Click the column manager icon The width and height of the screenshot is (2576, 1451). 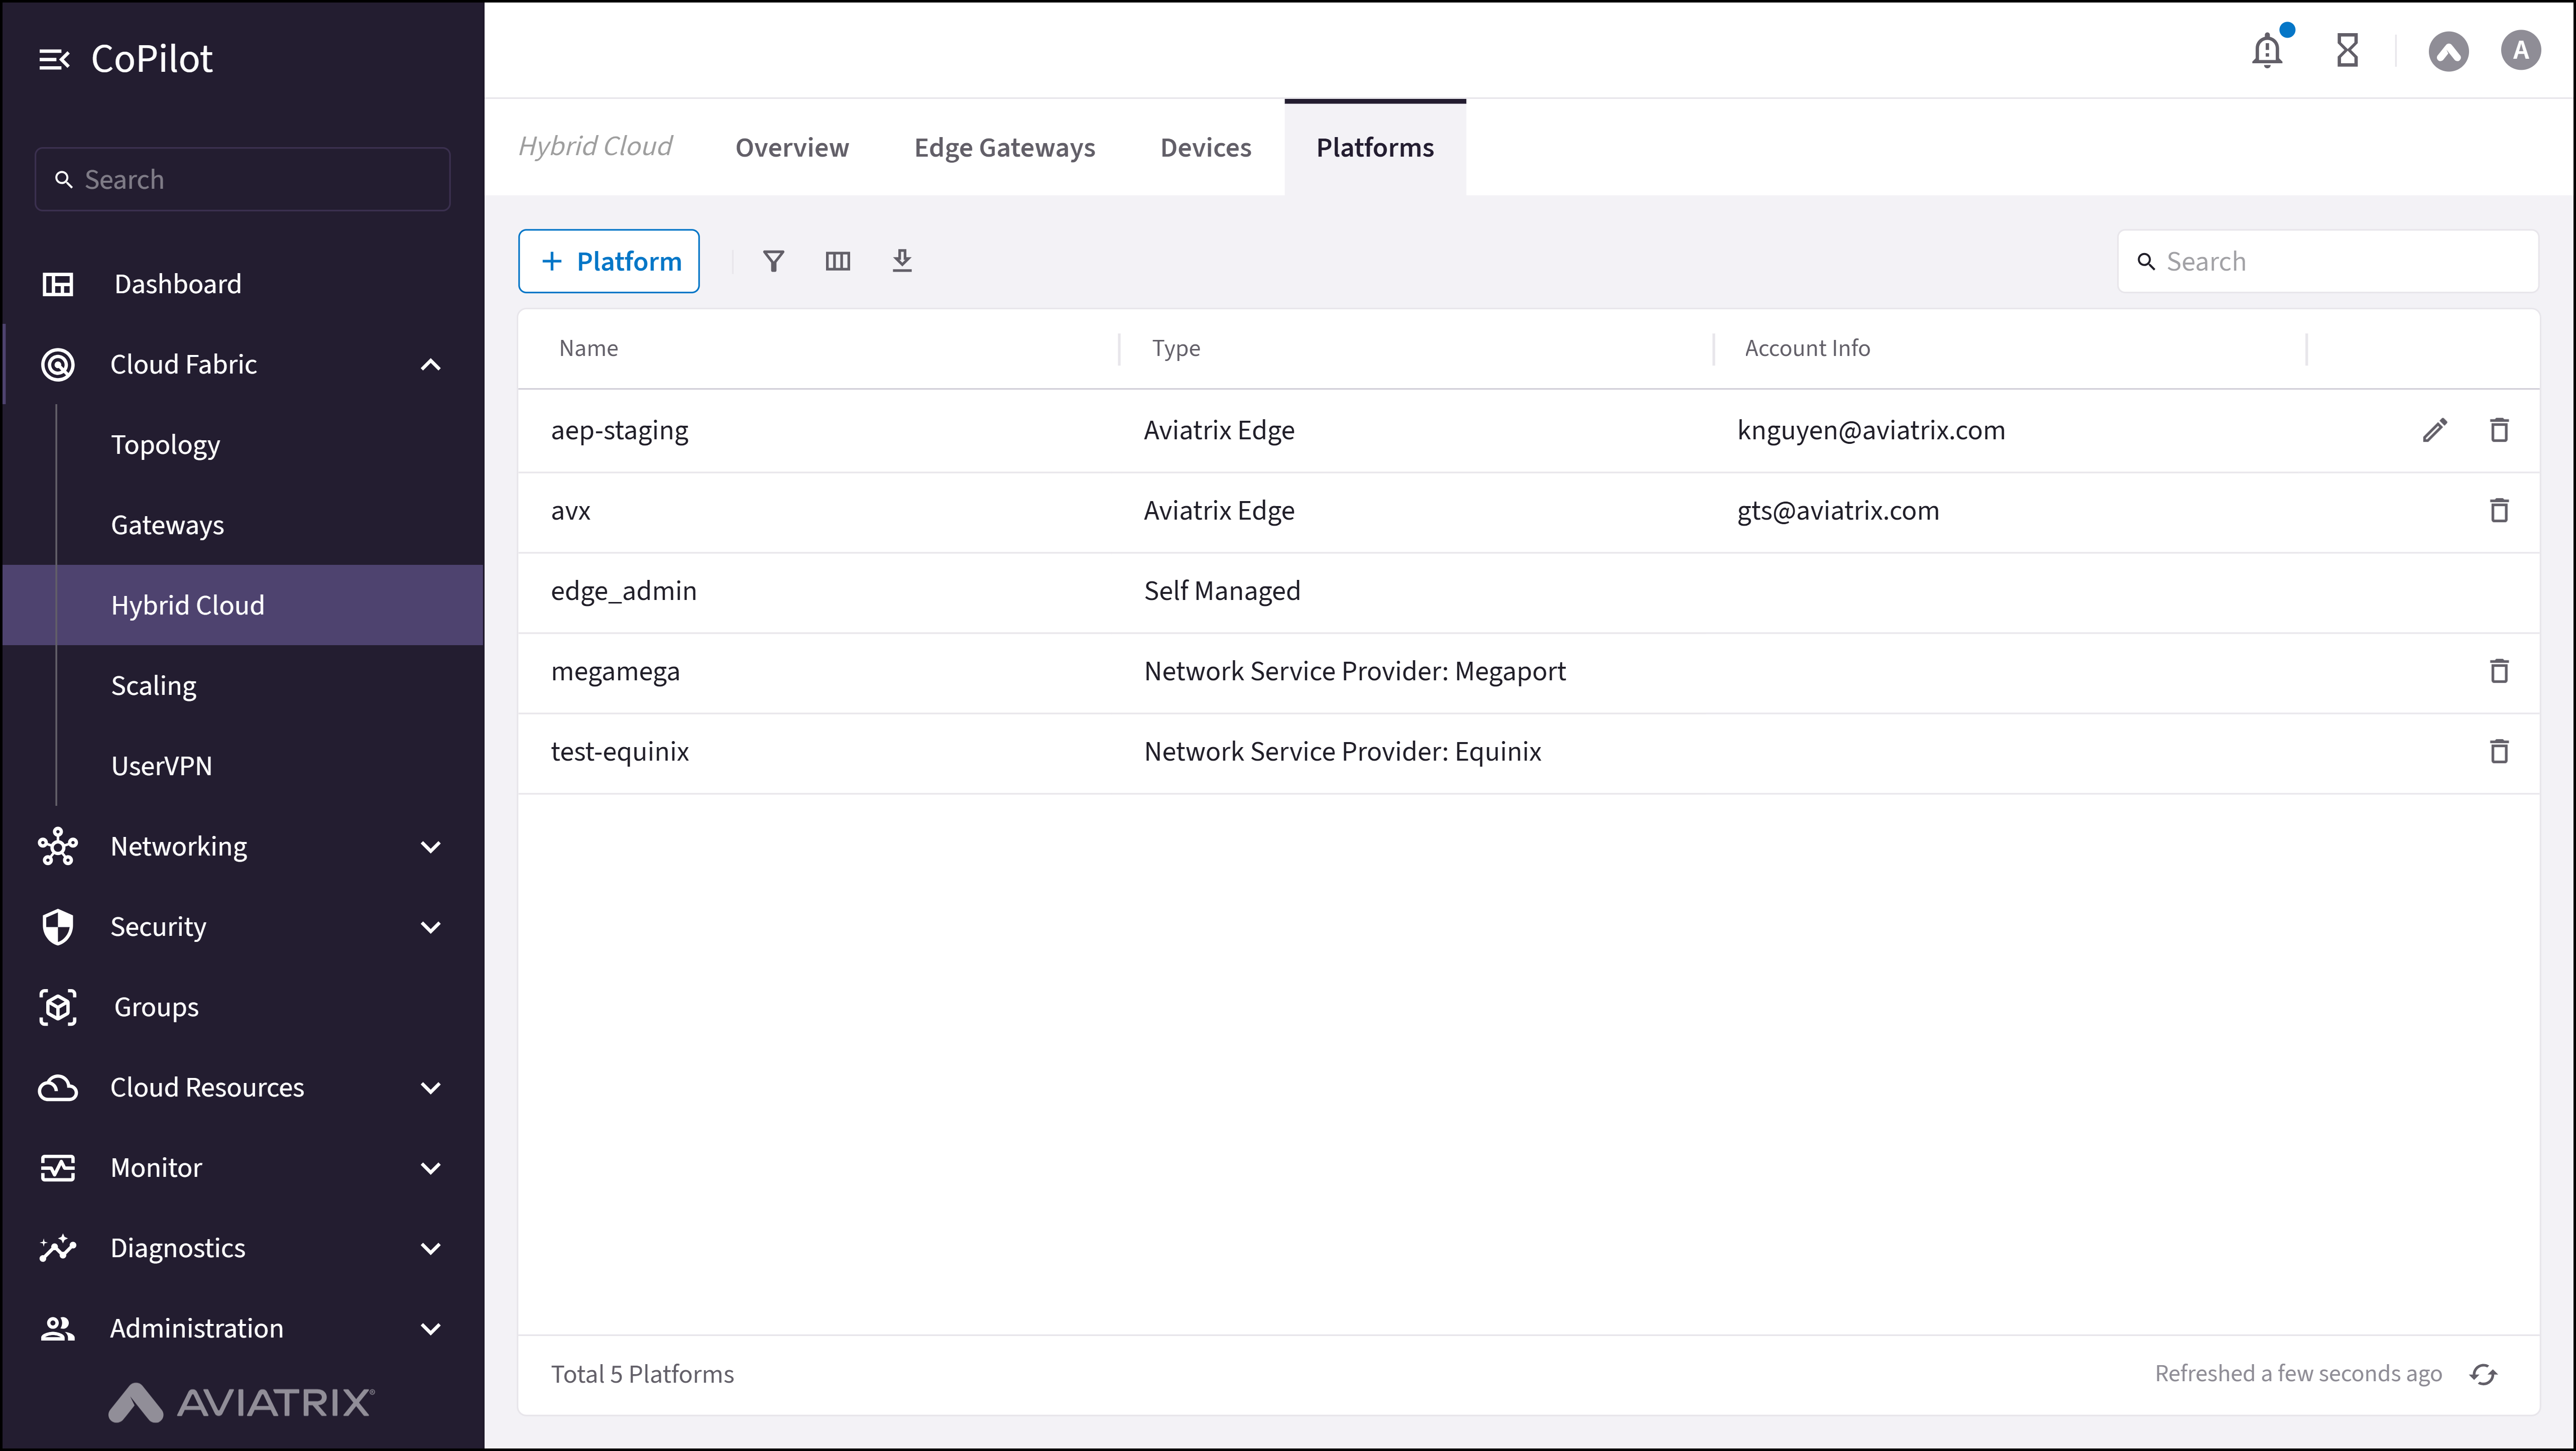click(838, 261)
